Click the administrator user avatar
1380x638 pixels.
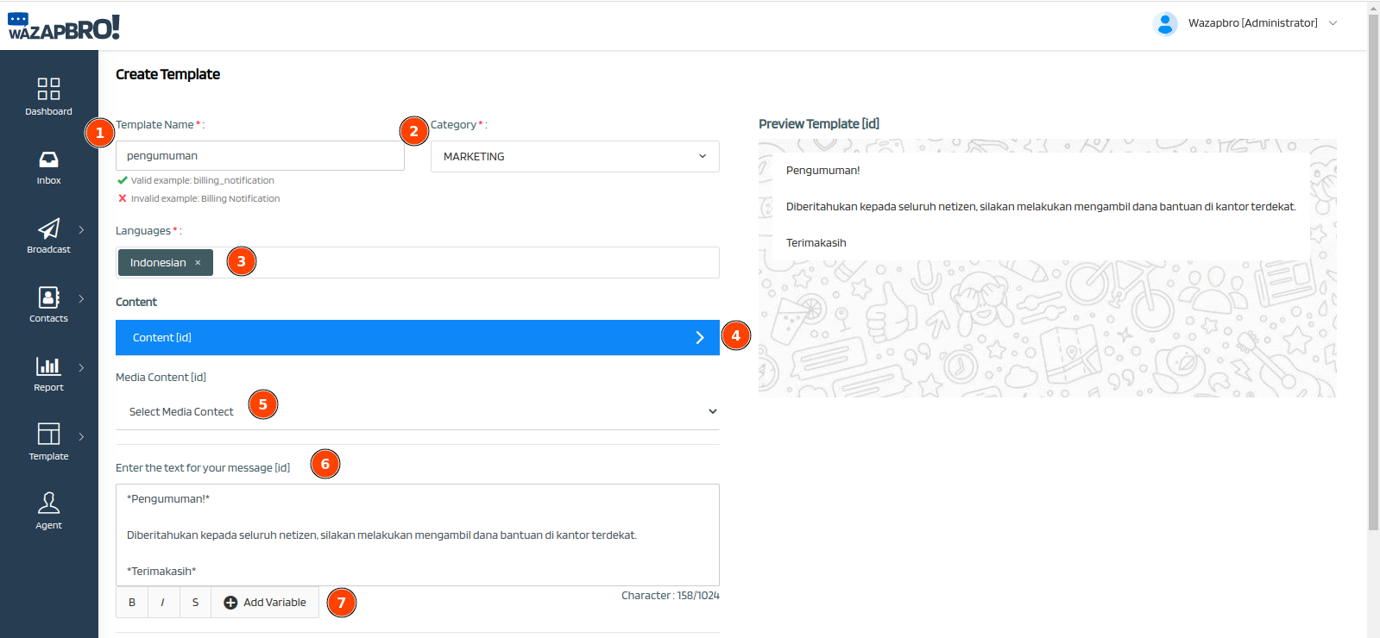(1165, 23)
